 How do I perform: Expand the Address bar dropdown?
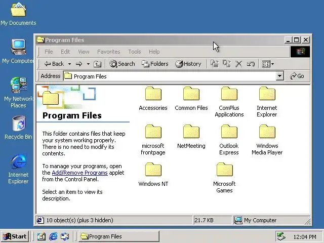(x=279, y=76)
